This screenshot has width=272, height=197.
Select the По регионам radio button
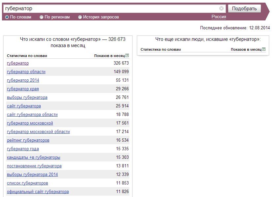click(x=41, y=17)
